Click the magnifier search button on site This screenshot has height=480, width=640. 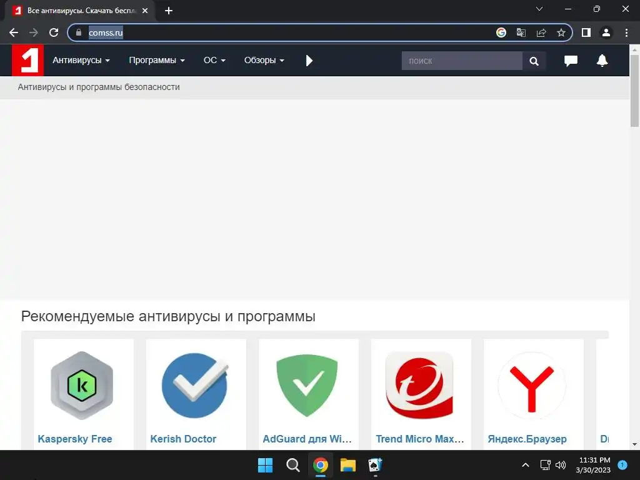click(x=534, y=61)
